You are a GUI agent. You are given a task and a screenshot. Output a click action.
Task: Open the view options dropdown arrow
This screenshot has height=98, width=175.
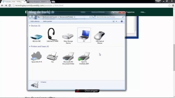[116, 21]
